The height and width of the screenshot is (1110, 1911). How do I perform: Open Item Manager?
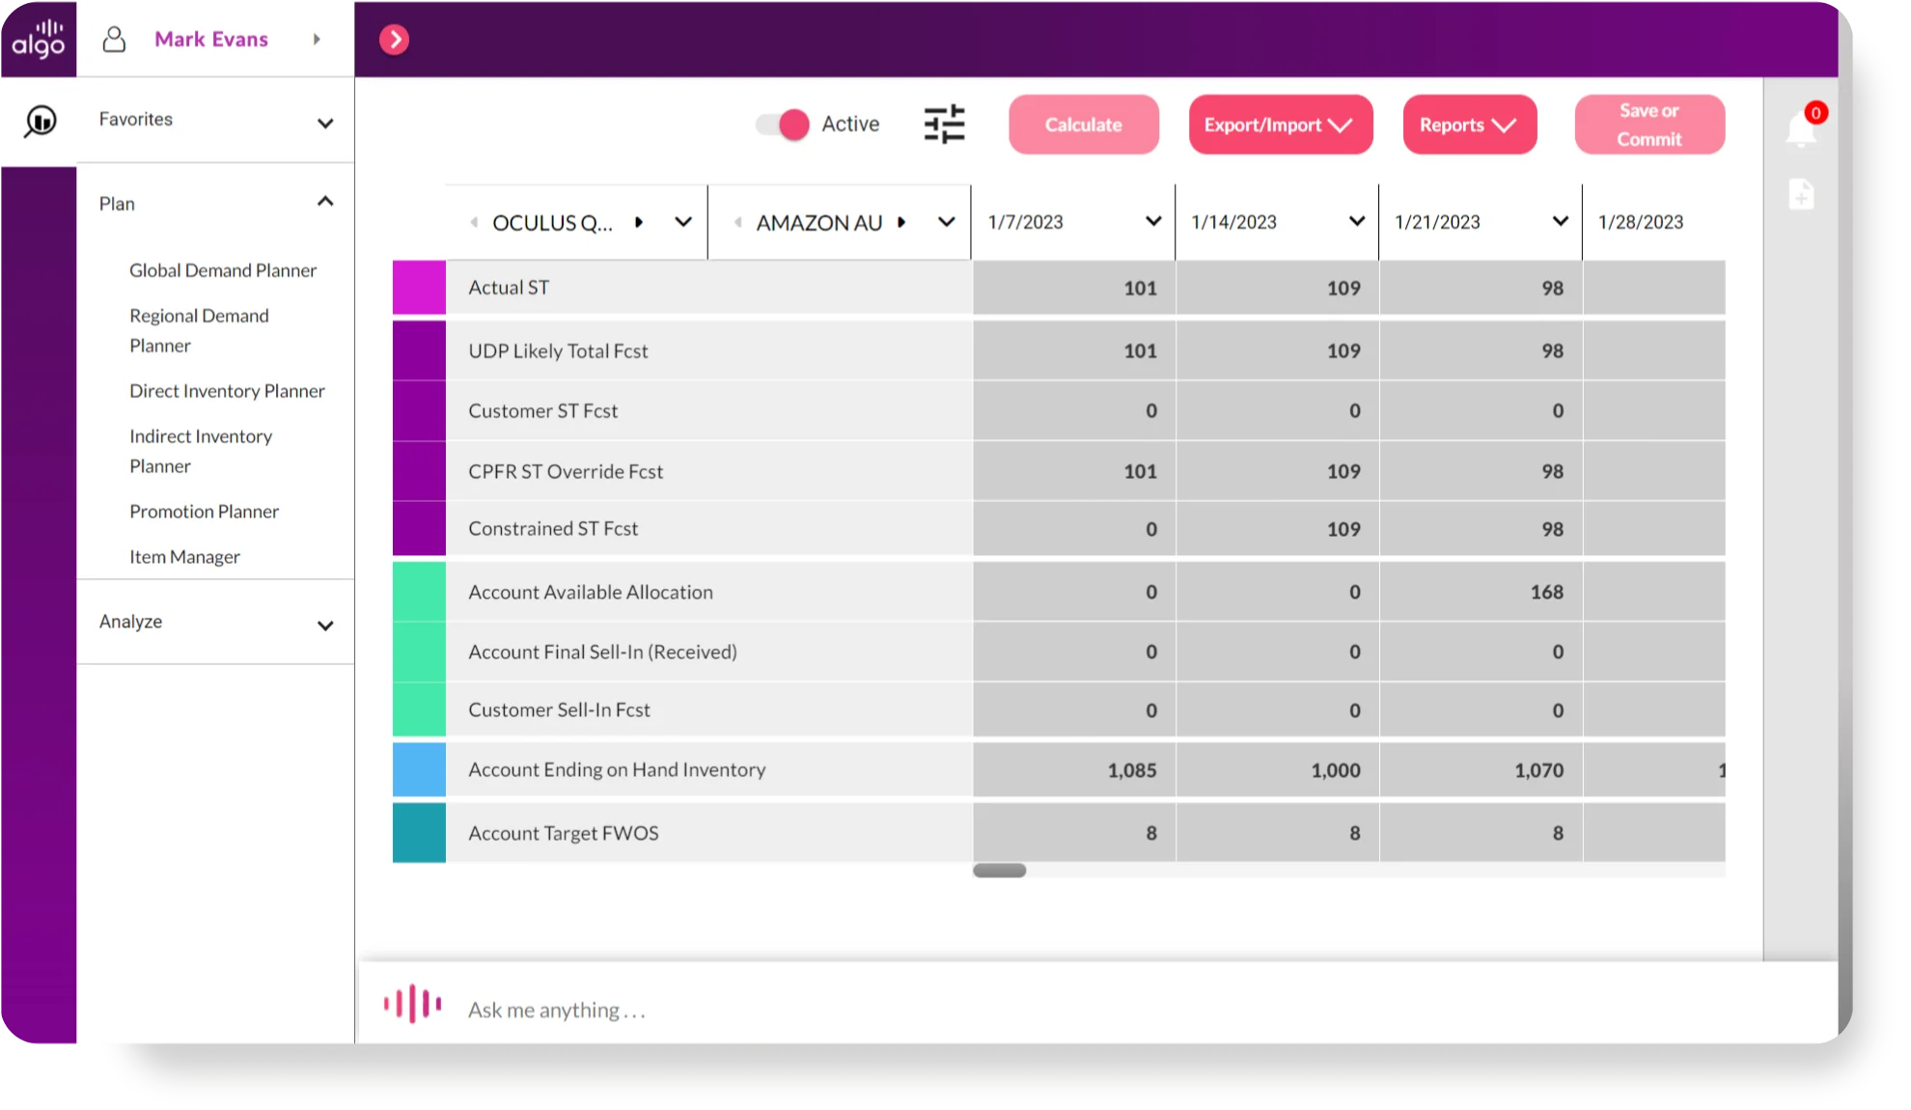click(x=184, y=557)
